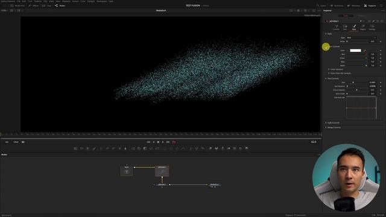Expand the Merge Controls section

[x=326, y=127]
